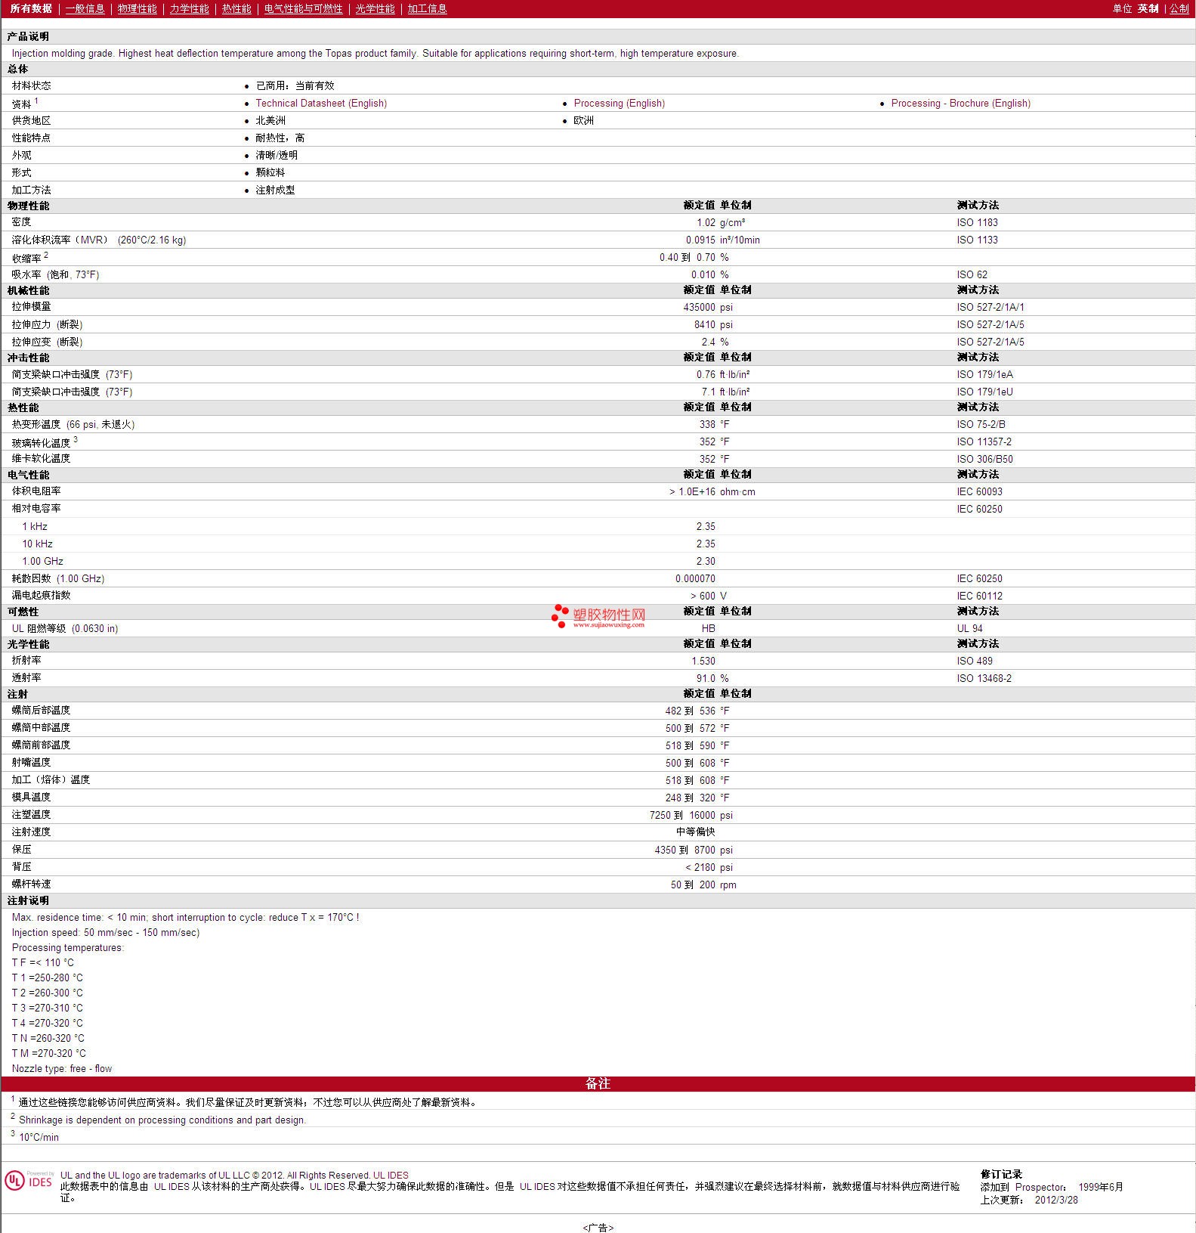Image resolution: width=1196 pixels, height=1233 pixels.
Task: Switch to the 力学性能 tab
Action: click(x=189, y=8)
